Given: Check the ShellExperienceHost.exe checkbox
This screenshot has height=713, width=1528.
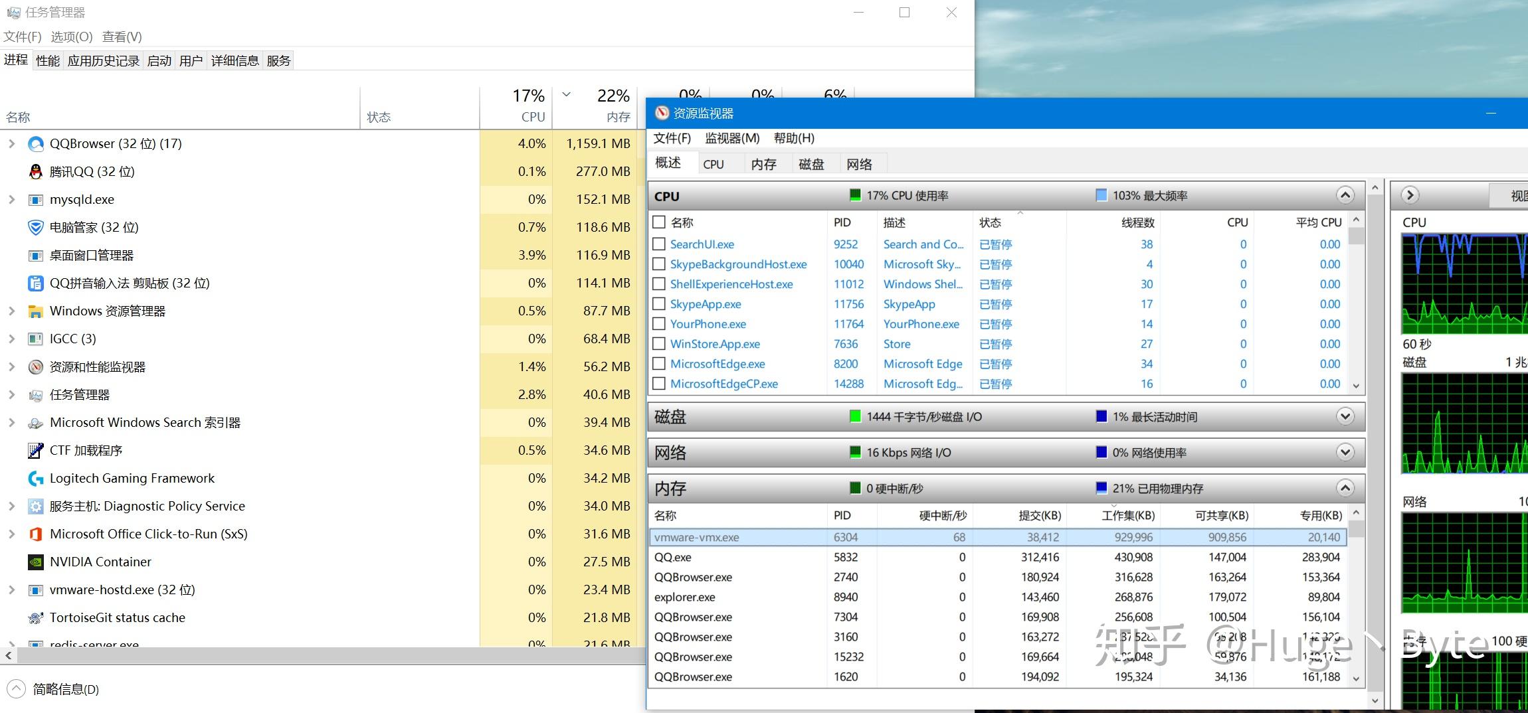Looking at the screenshot, I should 659,283.
